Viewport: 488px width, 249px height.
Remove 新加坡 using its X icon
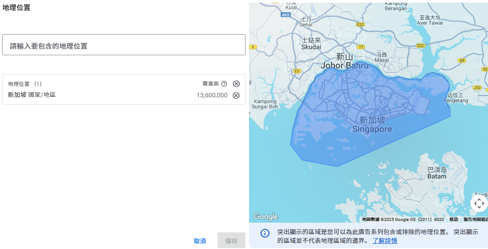tap(236, 96)
